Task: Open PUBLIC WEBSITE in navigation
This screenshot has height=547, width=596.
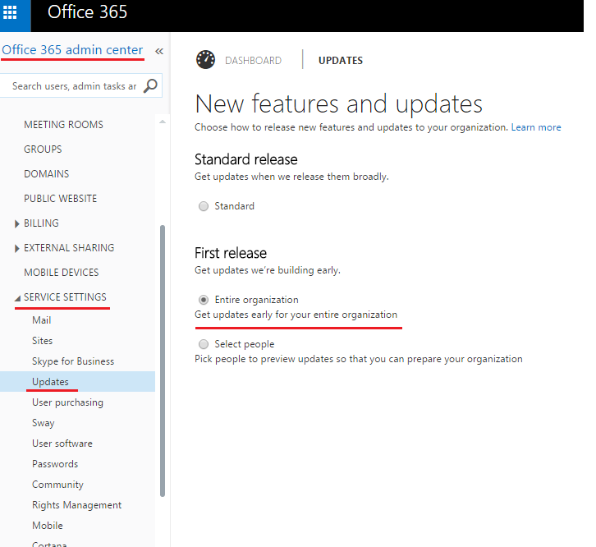Action: click(x=61, y=199)
